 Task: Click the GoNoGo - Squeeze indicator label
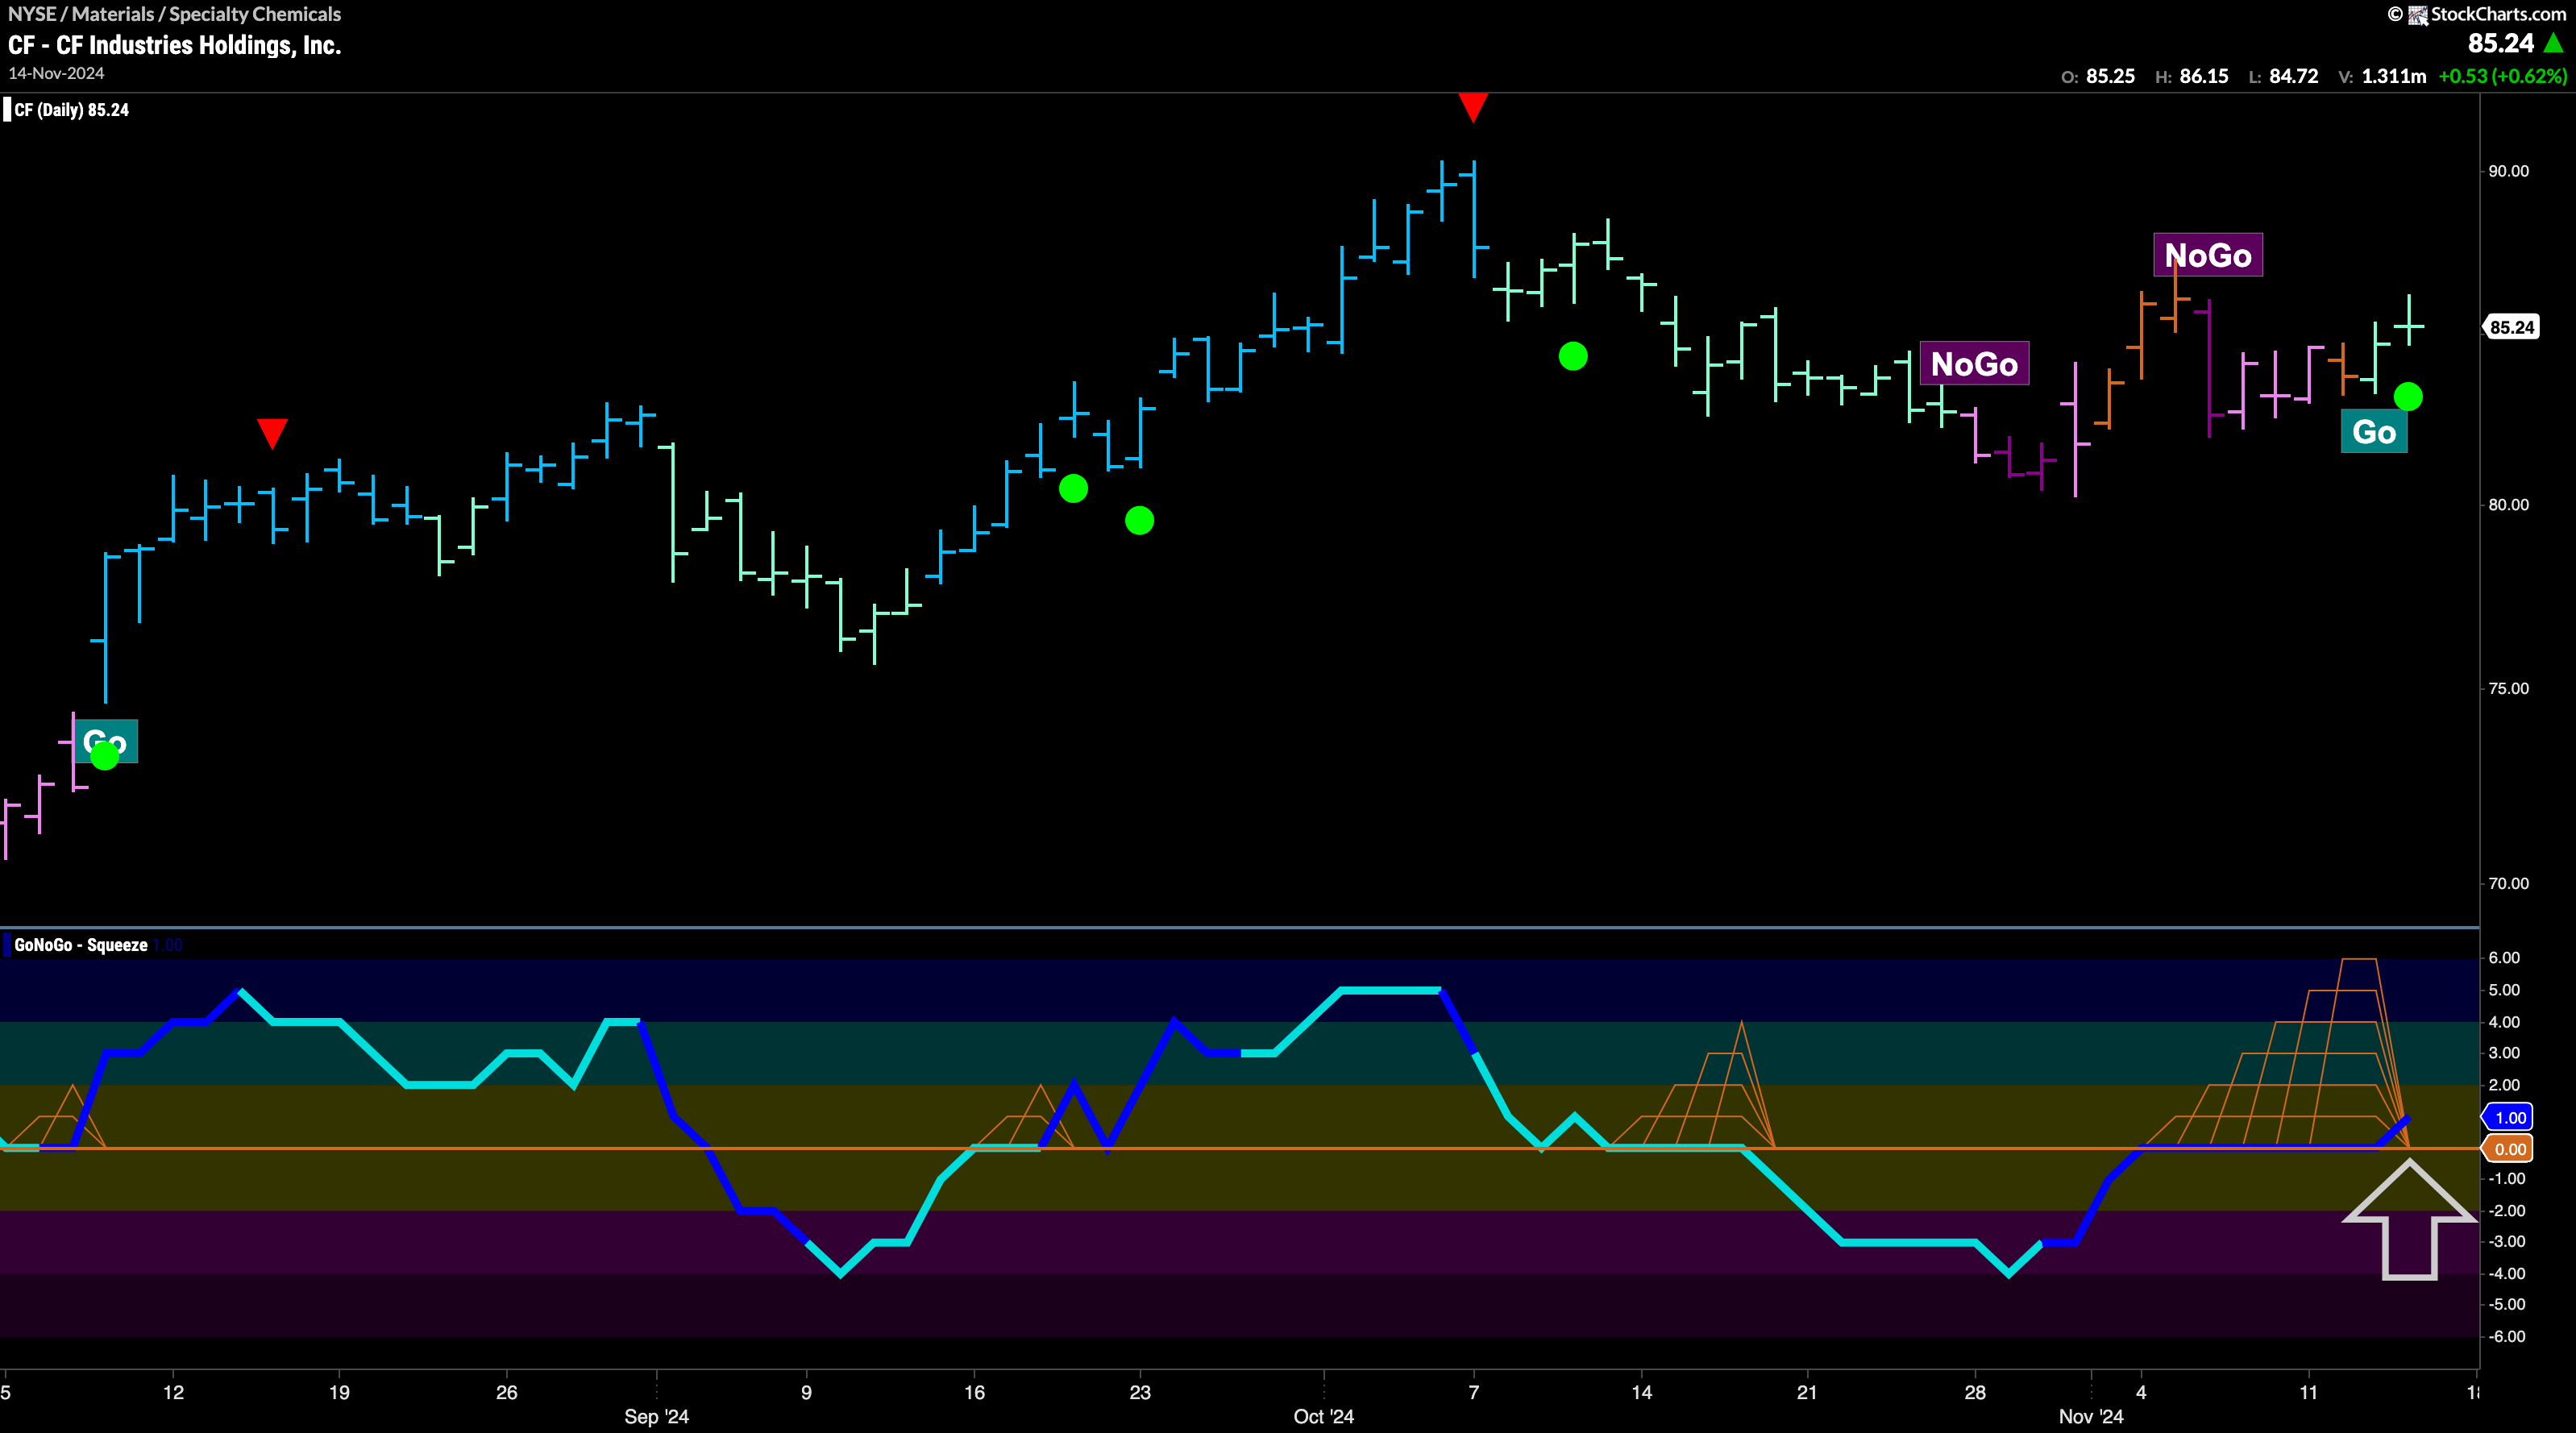click(x=81, y=945)
